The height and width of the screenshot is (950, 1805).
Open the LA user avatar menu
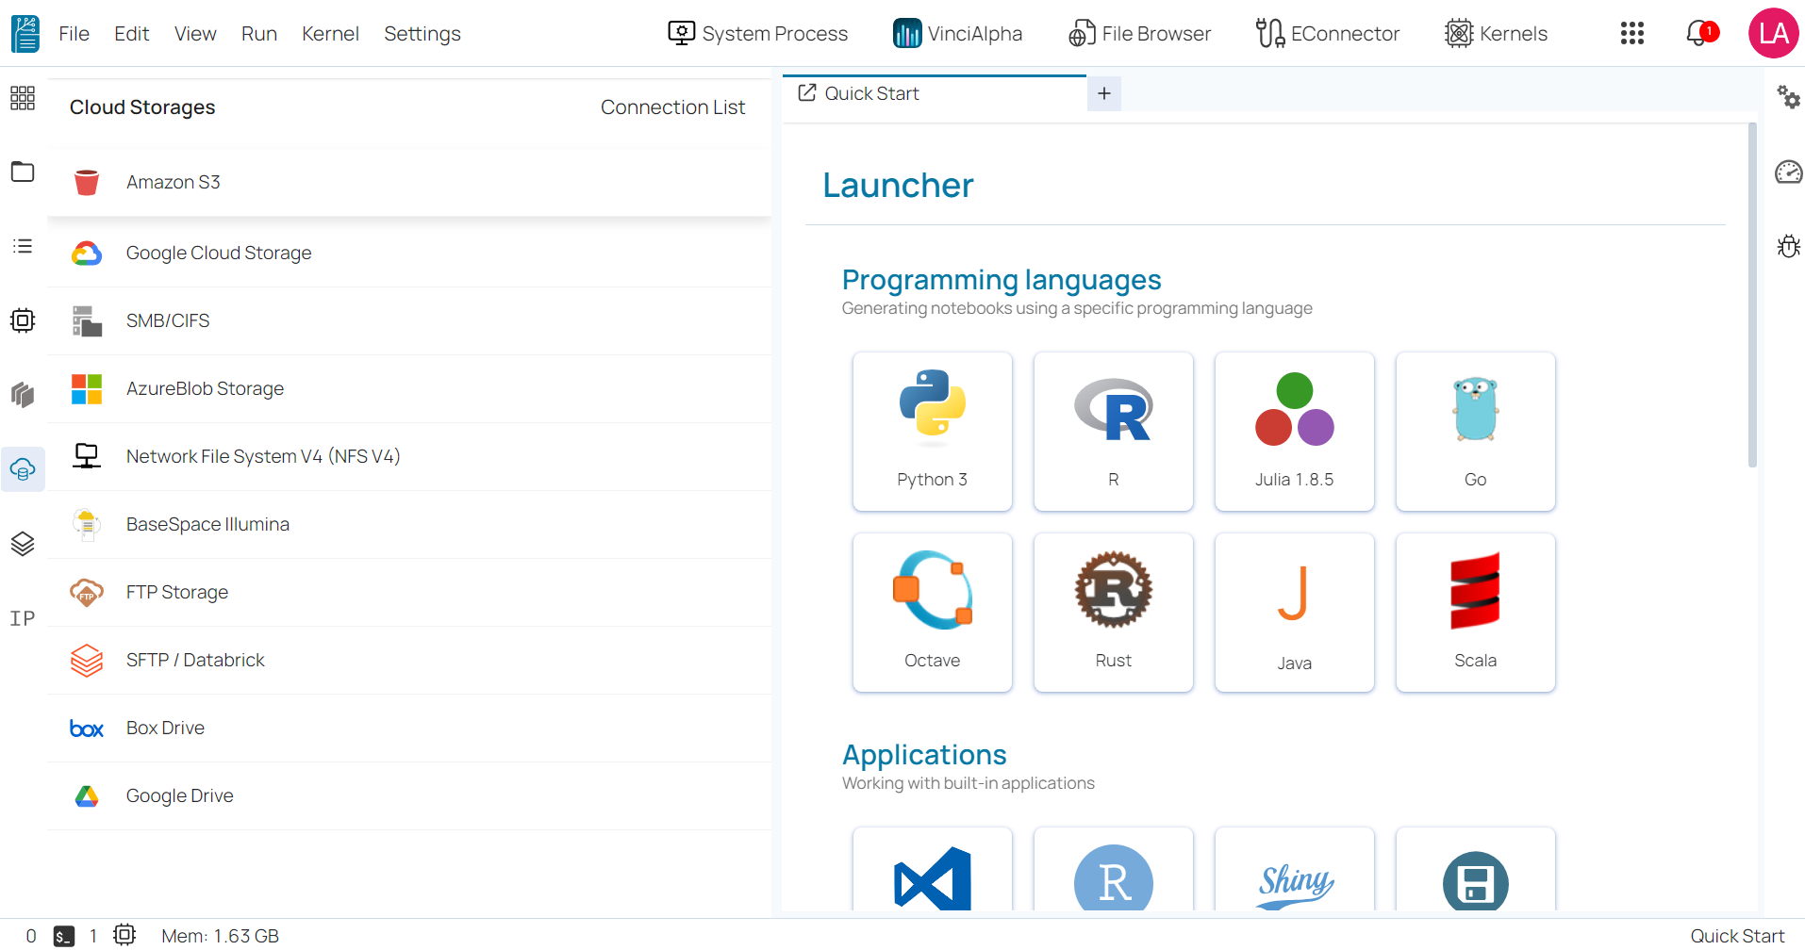pyautogui.click(x=1773, y=34)
